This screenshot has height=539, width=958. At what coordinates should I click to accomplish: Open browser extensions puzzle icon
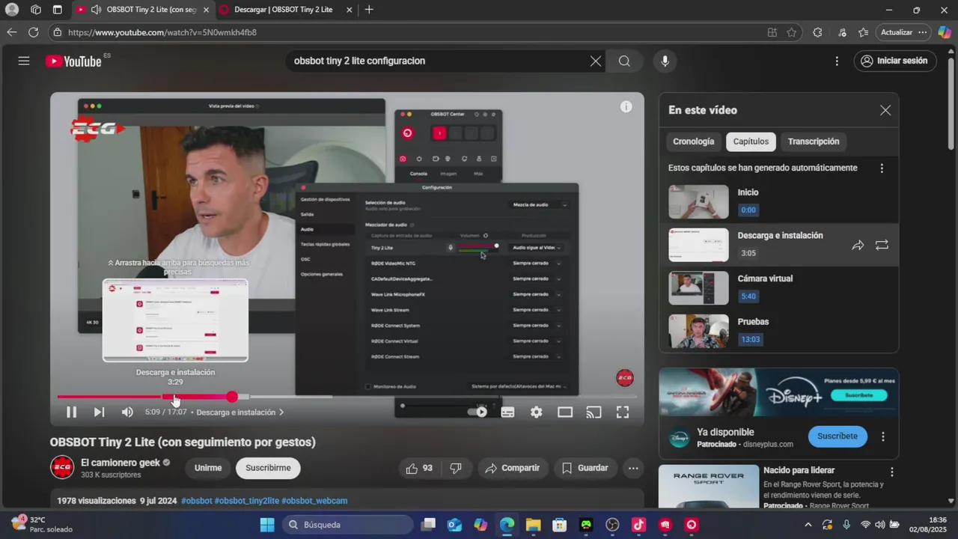click(817, 32)
